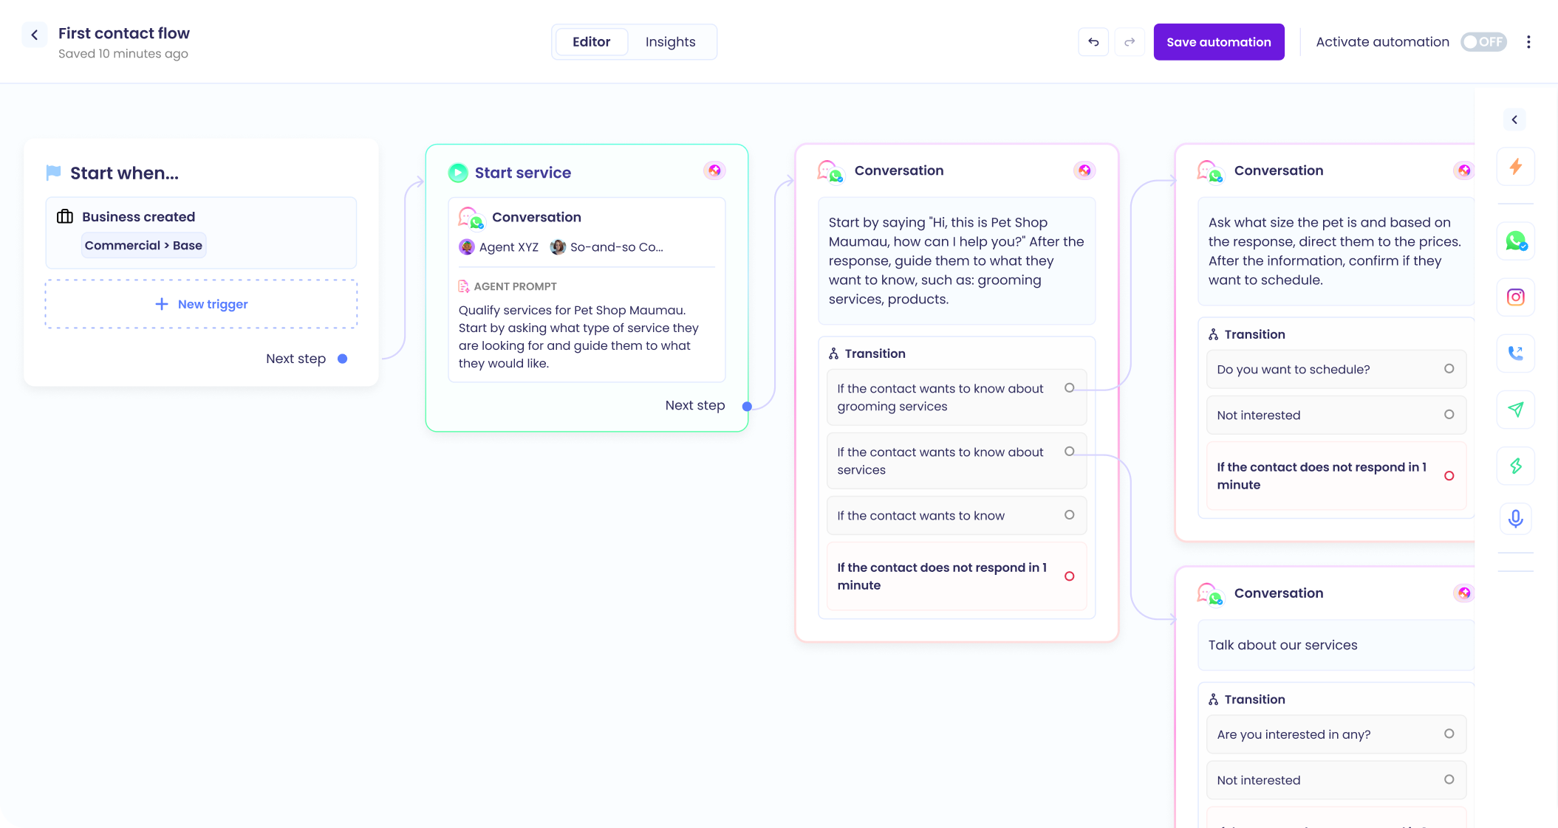The image size is (1558, 828).
Task: Switch to the Insights tab
Action: [670, 42]
